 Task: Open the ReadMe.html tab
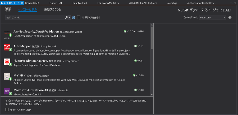pos(80,3)
